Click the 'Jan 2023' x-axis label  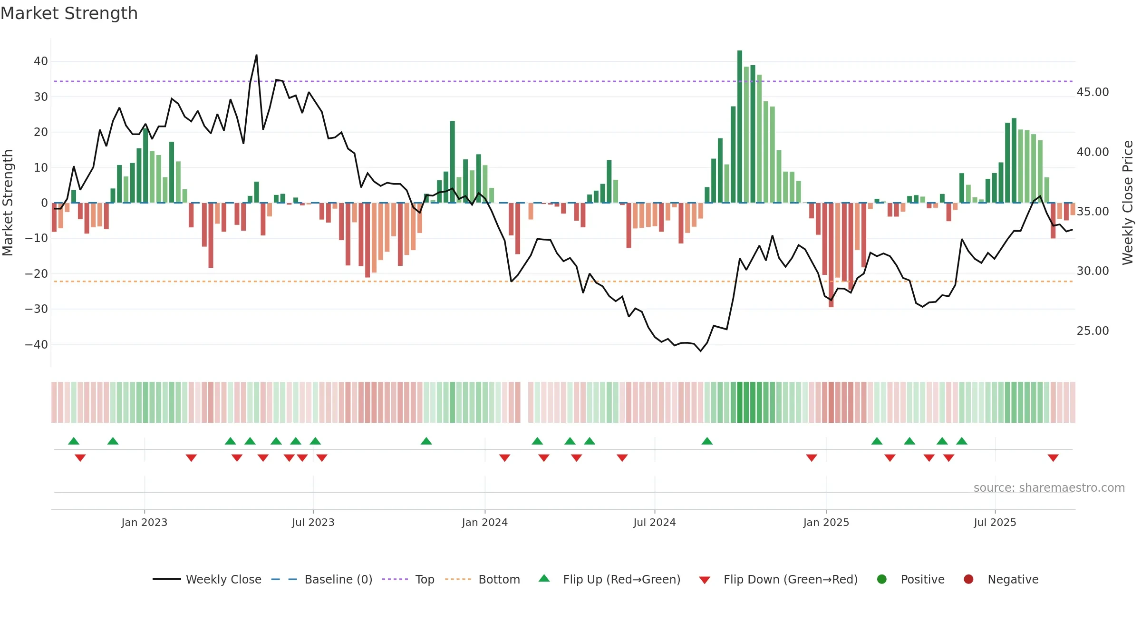click(x=145, y=523)
